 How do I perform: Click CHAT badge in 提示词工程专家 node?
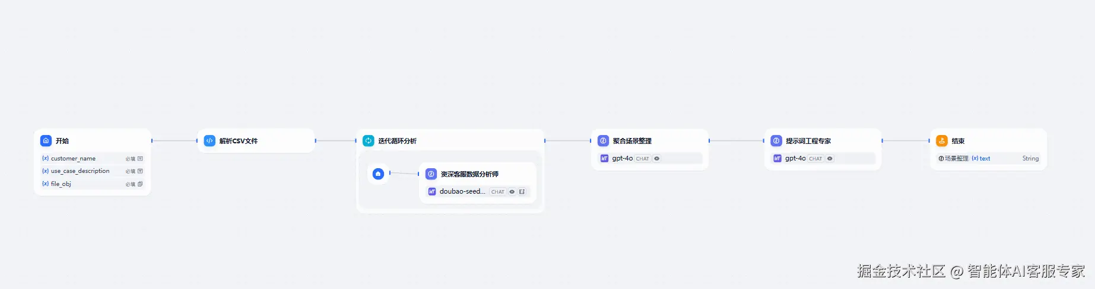coord(816,159)
